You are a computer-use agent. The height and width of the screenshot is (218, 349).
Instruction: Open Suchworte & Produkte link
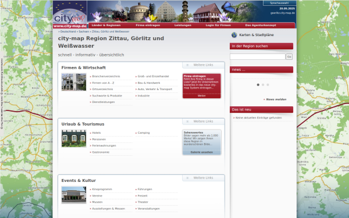[107, 96]
